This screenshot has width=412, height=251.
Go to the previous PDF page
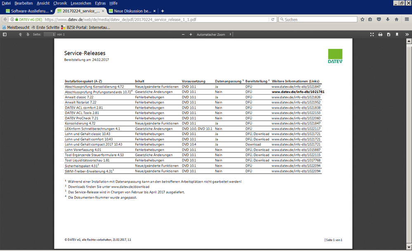[x=20, y=35]
